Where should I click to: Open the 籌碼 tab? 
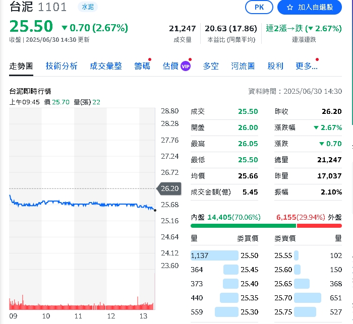(x=142, y=66)
